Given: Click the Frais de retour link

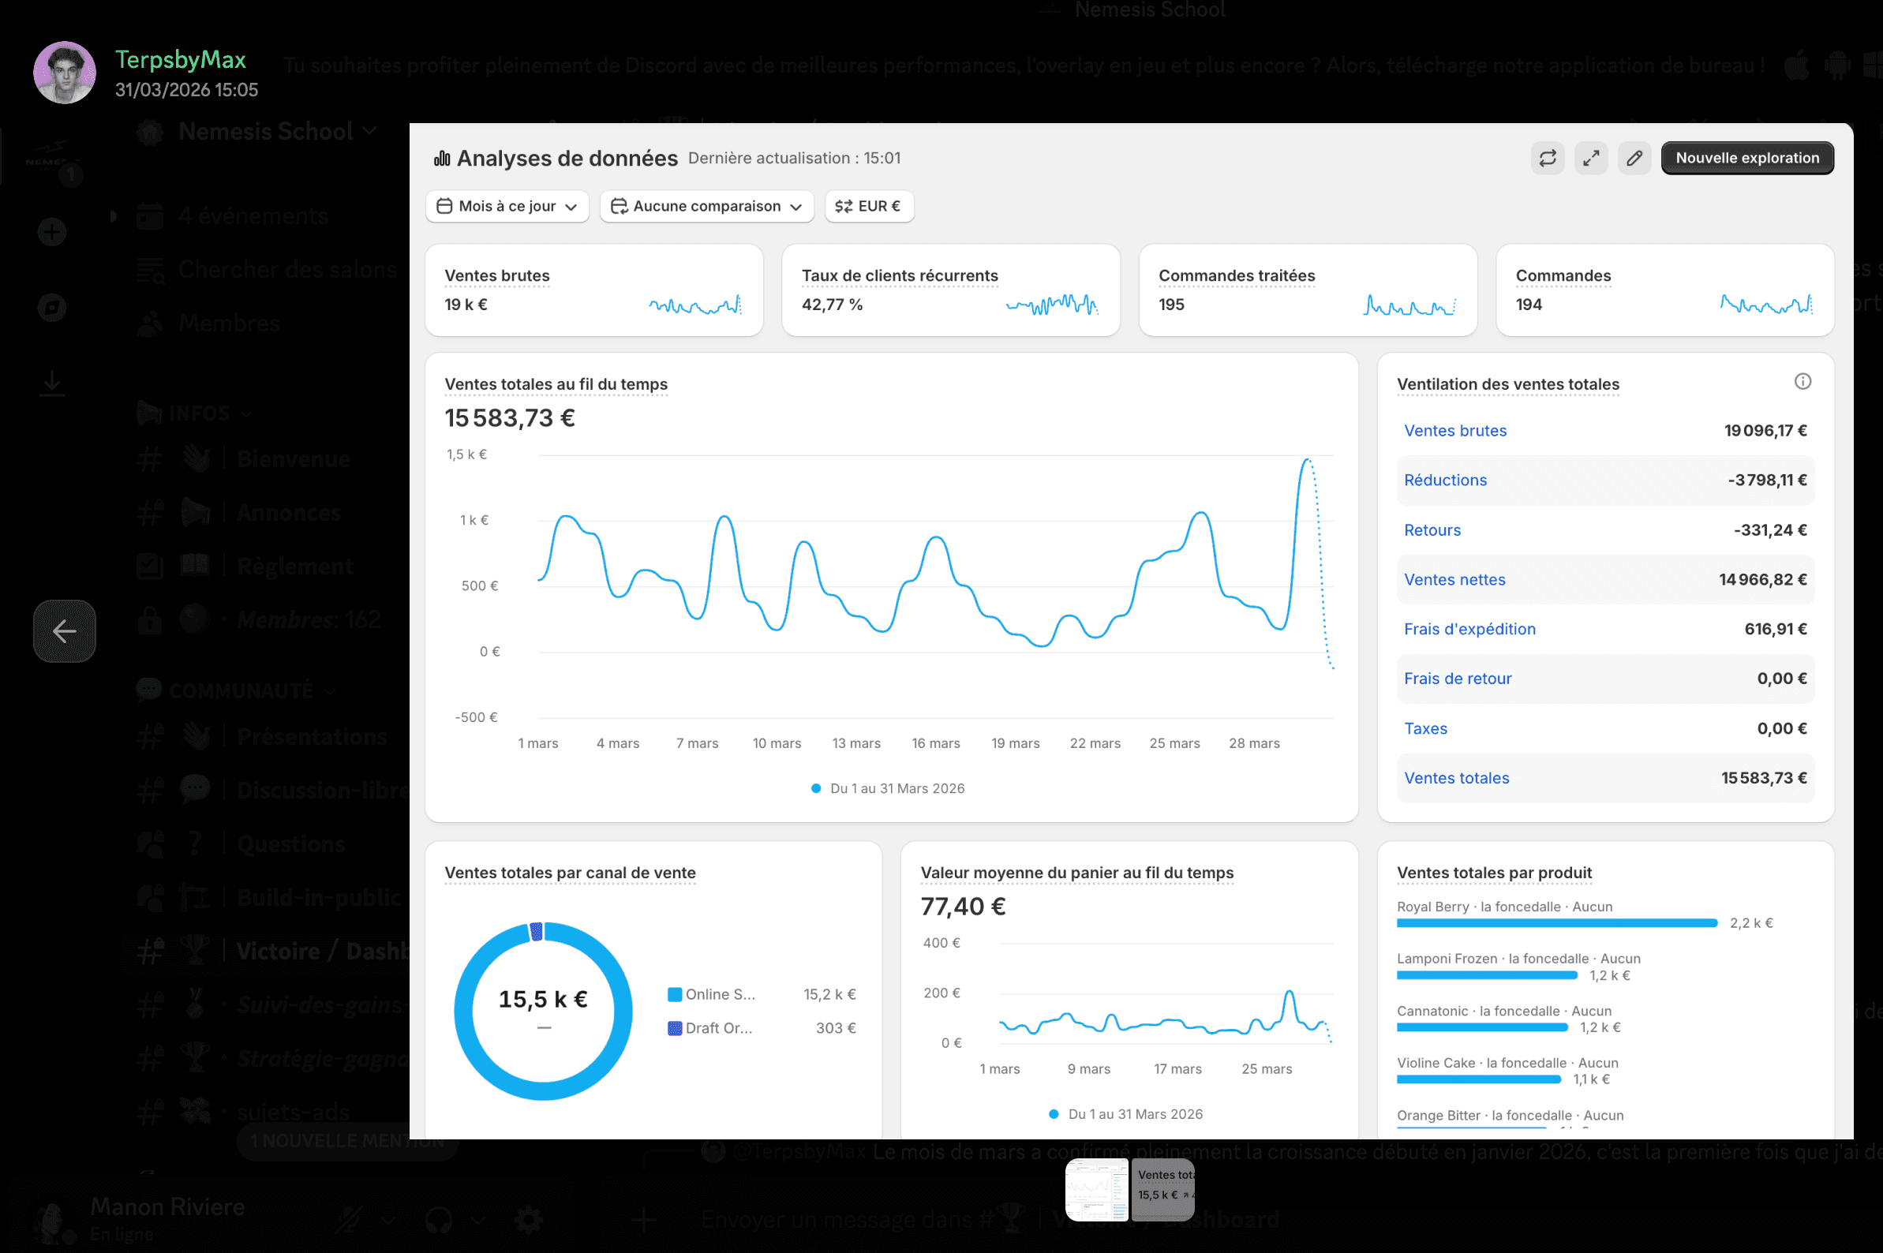Looking at the screenshot, I should pyautogui.click(x=1458, y=679).
